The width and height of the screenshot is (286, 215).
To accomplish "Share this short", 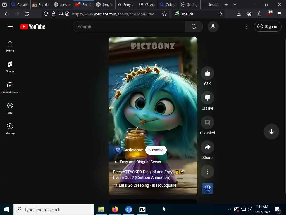I will pos(208,147).
